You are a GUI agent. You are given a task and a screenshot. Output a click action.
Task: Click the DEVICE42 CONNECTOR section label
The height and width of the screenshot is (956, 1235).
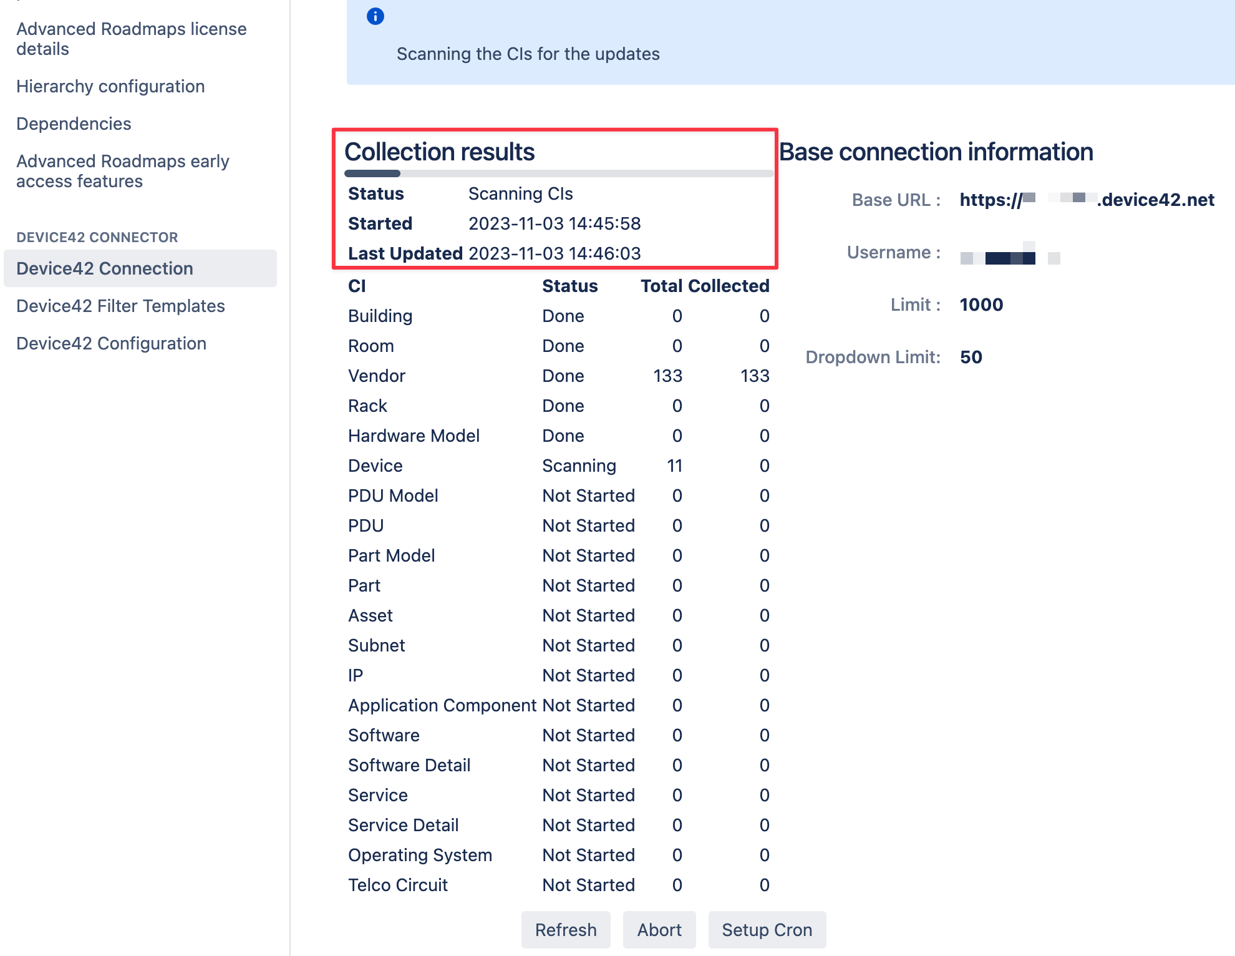(96, 237)
